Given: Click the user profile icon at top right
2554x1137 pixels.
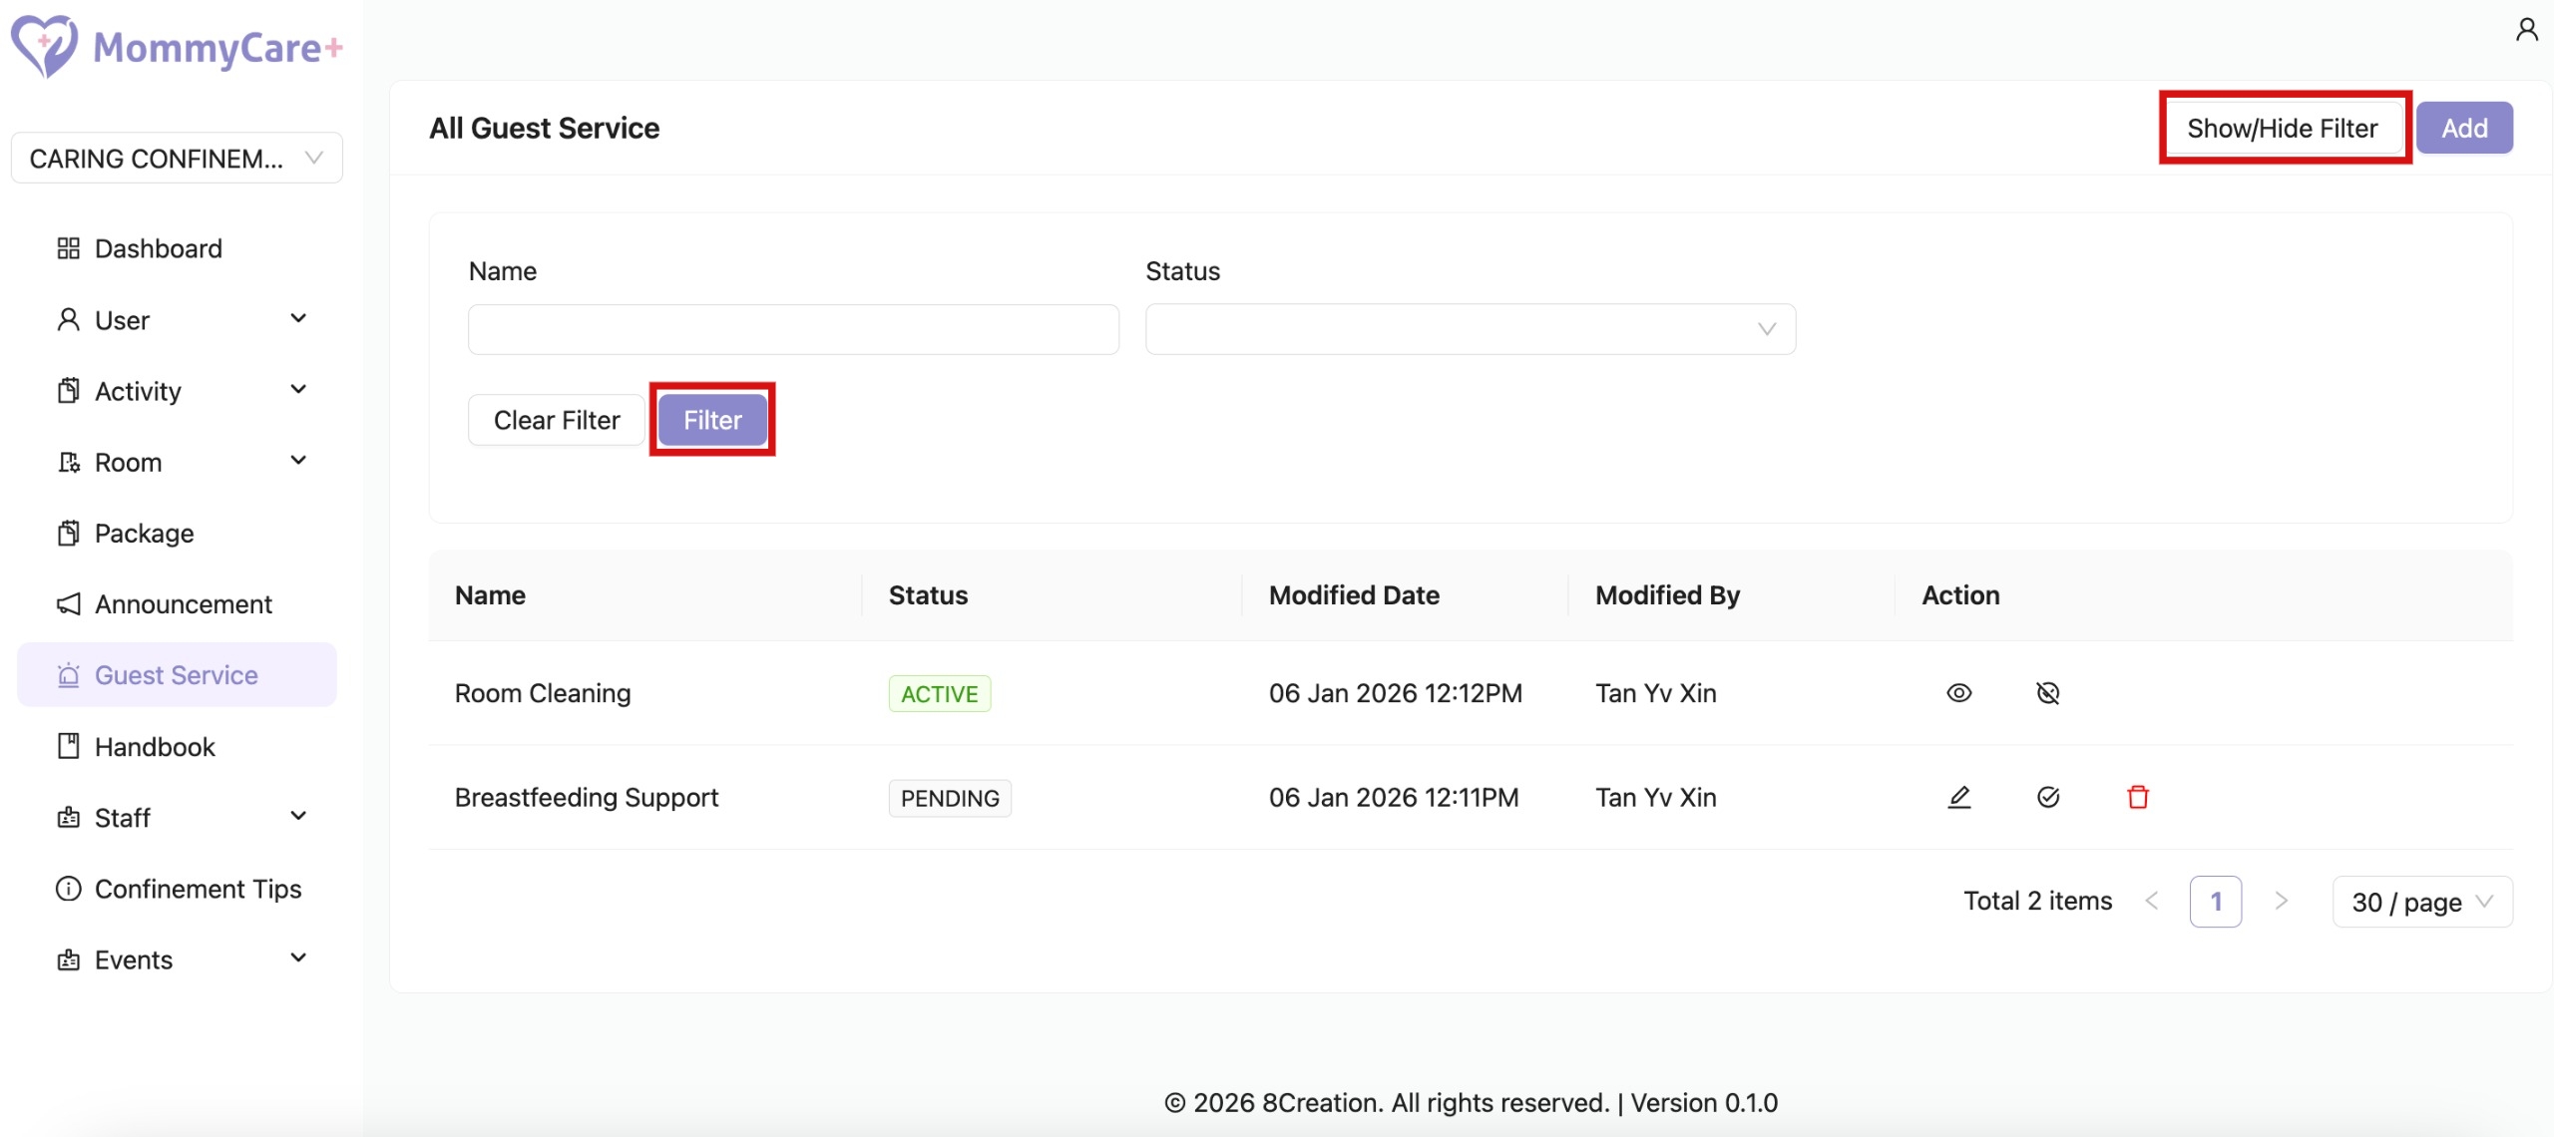Looking at the screenshot, I should click(2526, 30).
